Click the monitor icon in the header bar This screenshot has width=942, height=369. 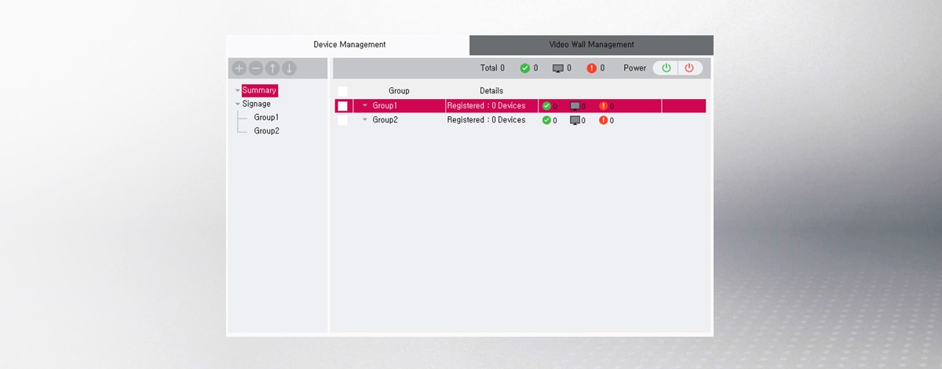pyautogui.click(x=558, y=68)
